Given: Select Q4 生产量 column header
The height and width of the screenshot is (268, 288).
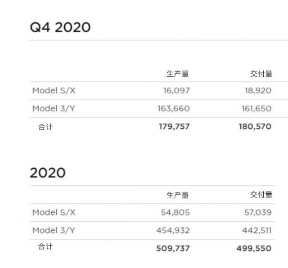Looking at the screenshot, I should tap(177, 74).
